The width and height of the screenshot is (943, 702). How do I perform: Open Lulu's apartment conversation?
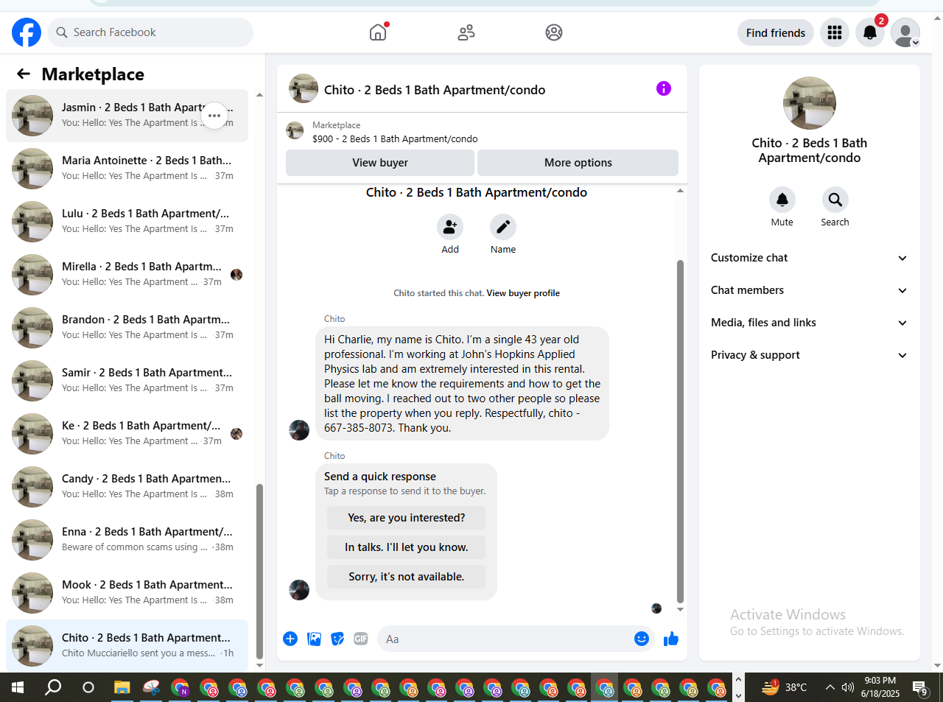click(x=127, y=222)
